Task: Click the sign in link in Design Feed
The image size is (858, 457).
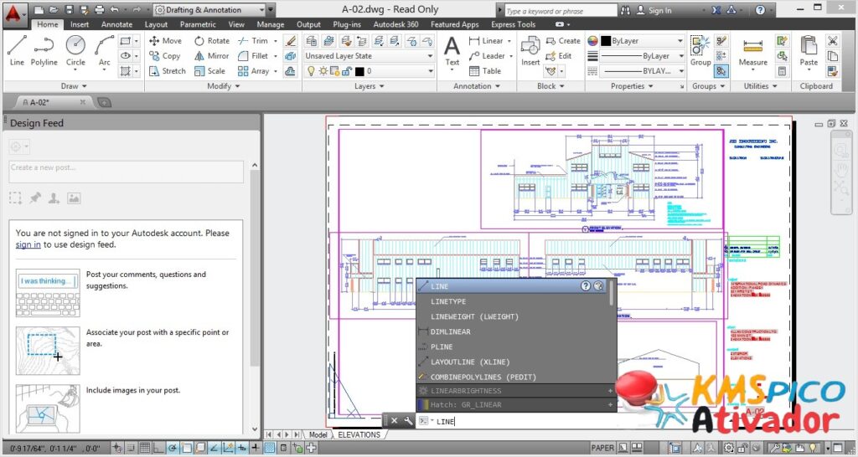Action: (28, 244)
